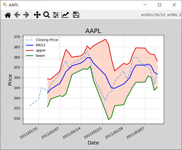182x150 pixels.
Task: Click the matplotlib window app icon
Action: tap(5, 5)
